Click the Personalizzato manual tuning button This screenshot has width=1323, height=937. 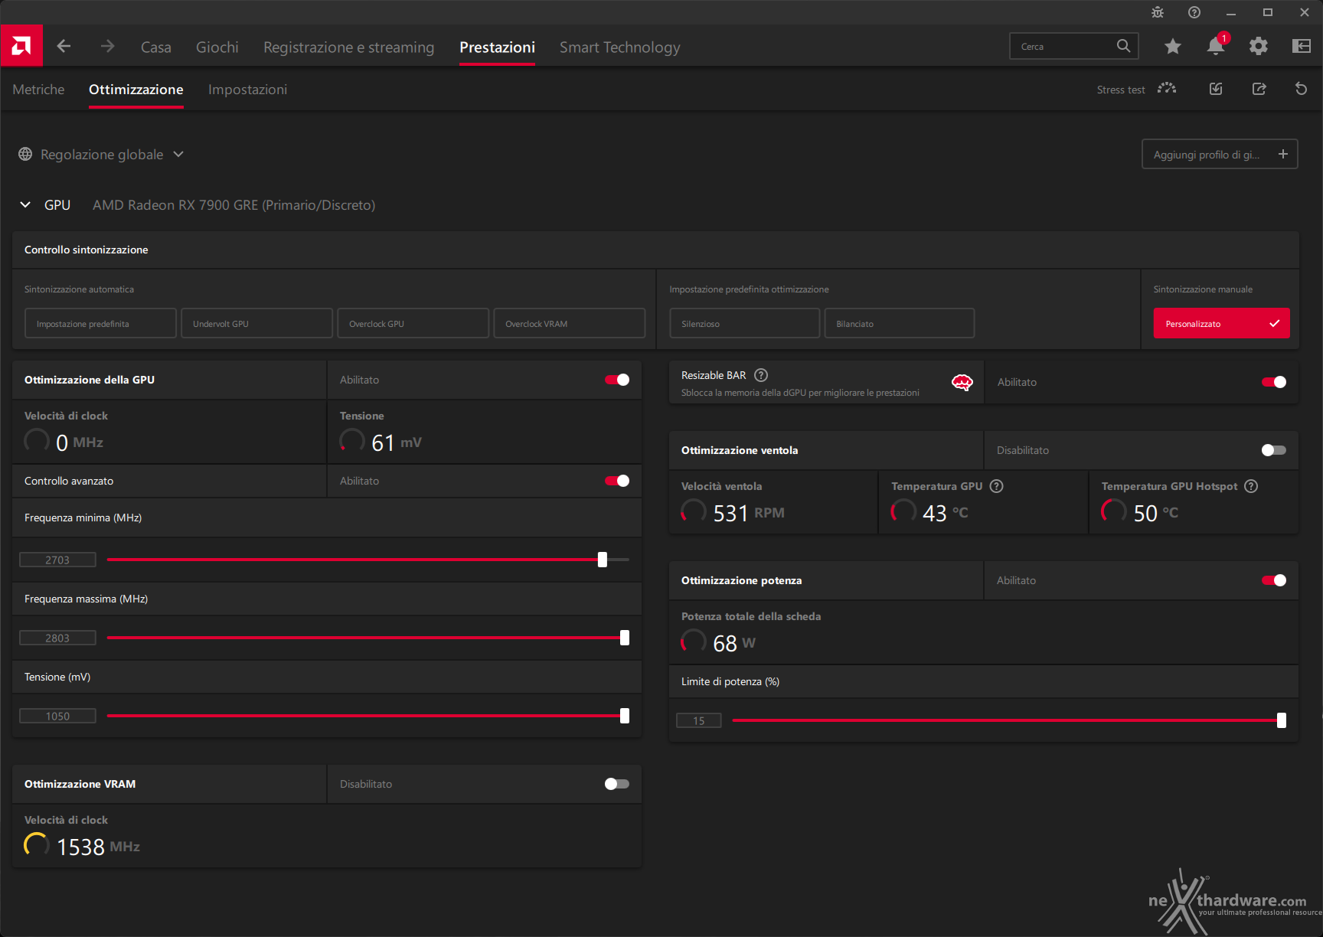coord(1221,323)
